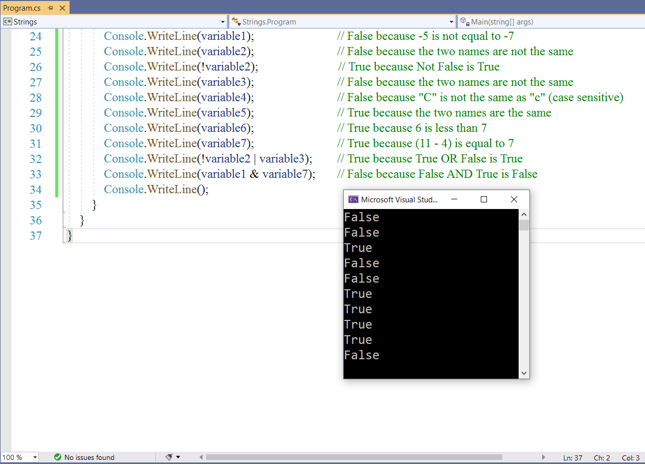Image resolution: width=645 pixels, height=464 pixels.
Task: Click the console scrollbar up arrow
Action: coord(524,215)
